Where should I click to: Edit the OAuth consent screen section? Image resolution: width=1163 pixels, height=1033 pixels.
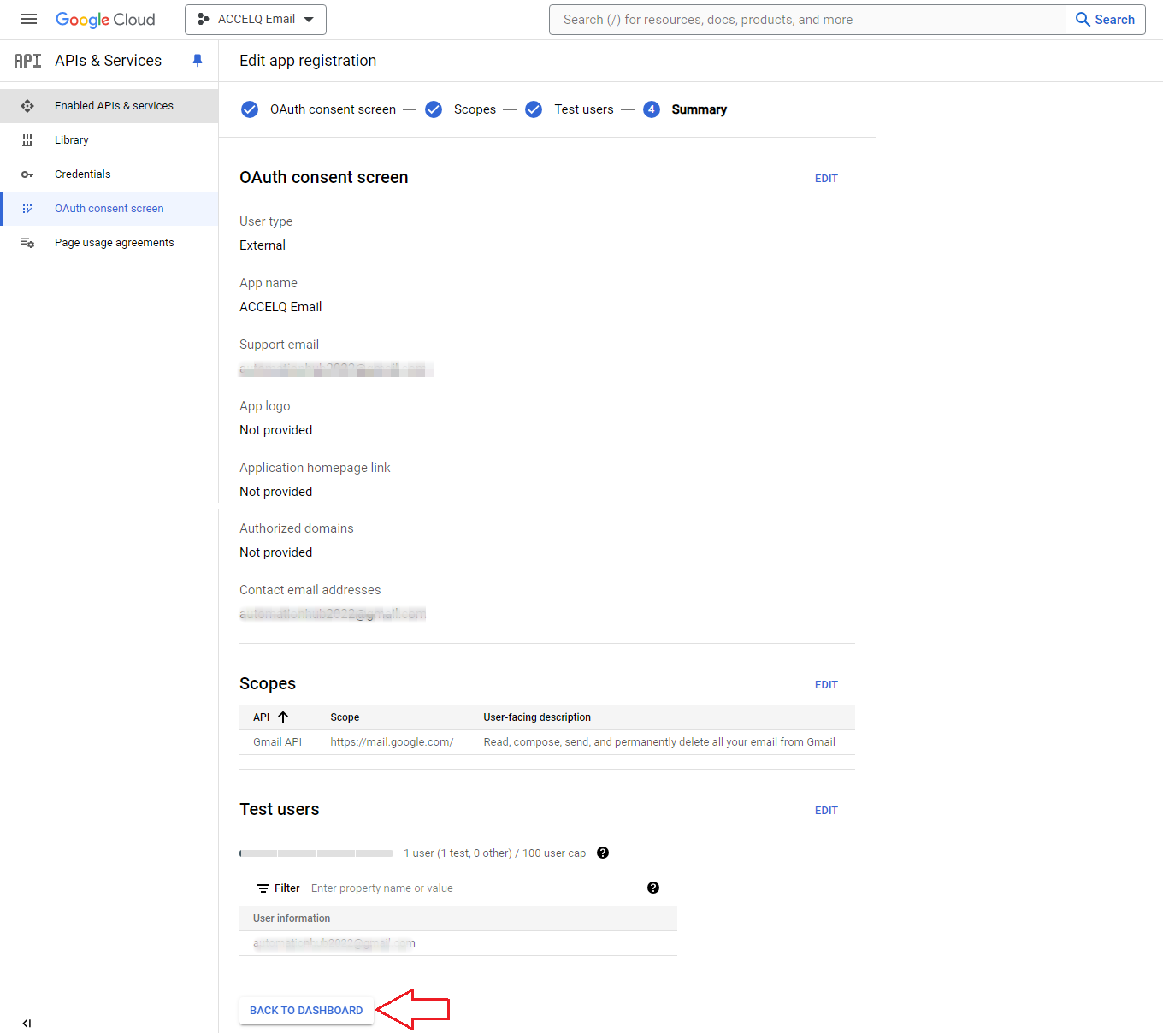[826, 179]
